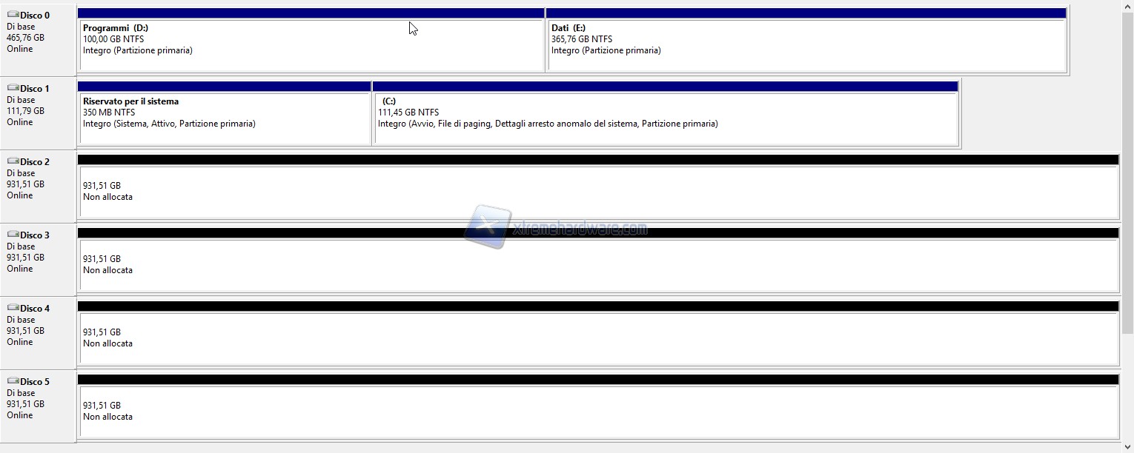Image resolution: width=1134 pixels, height=453 pixels.
Task: Click the 111,79 GB size label under Disco 1
Action: point(25,111)
